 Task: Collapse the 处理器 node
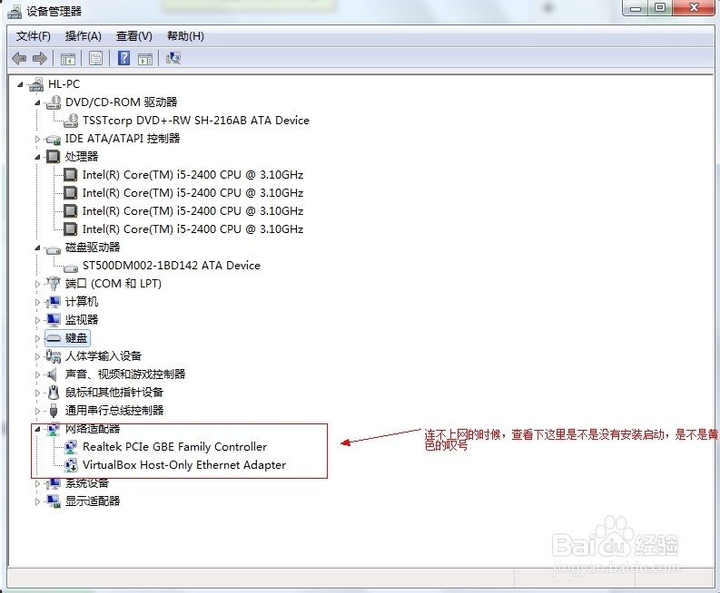coord(37,157)
